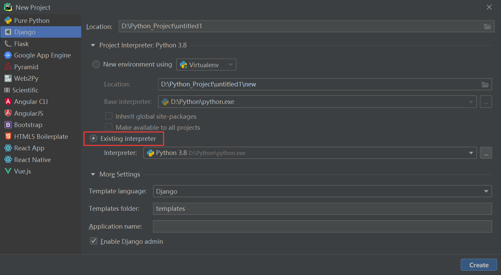The image size is (501, 275).
Task: Browse folder for new environment location
Action: 485,84
